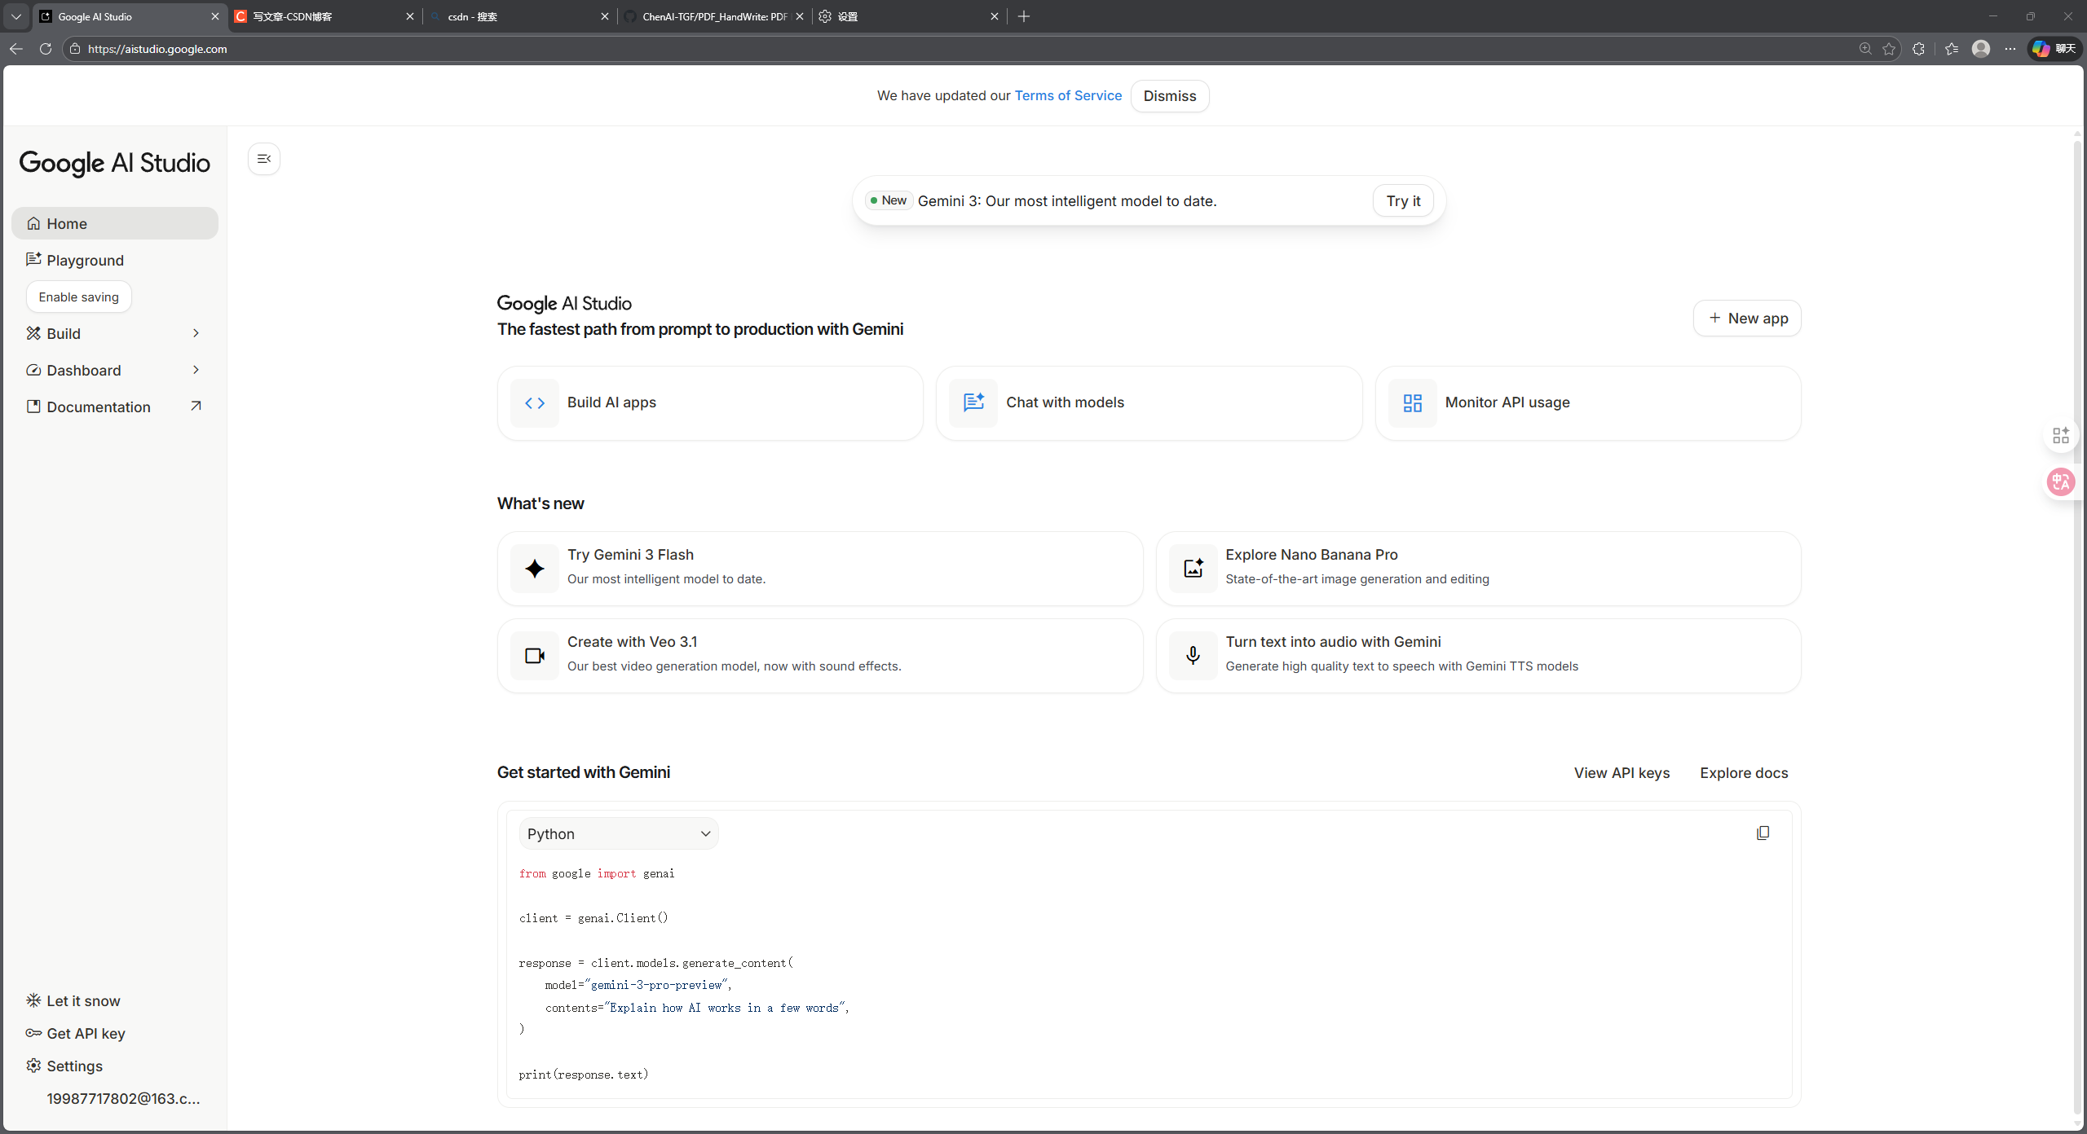Click the text-to-audio microphone icon

click(1193, 655)
